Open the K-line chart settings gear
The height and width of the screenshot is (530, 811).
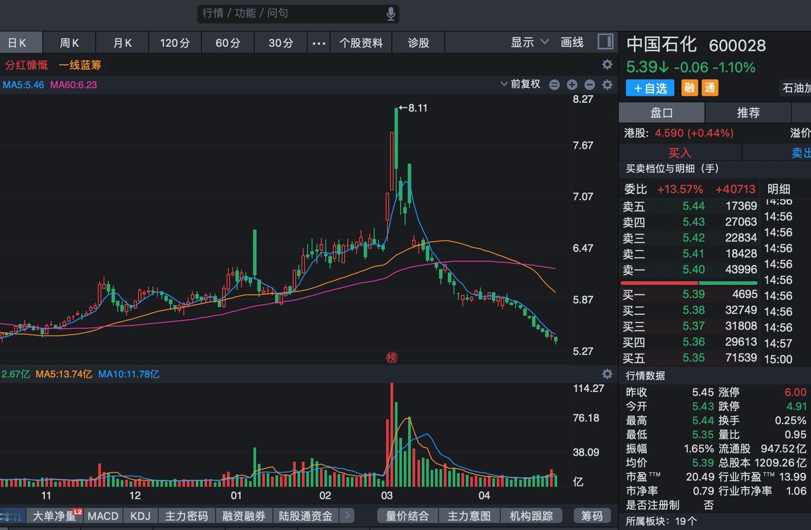606,84
